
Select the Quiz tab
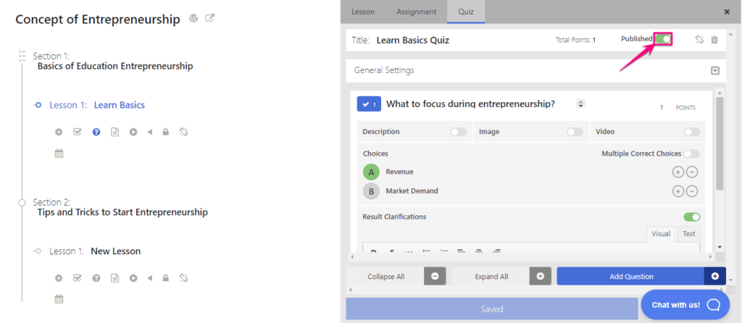[x=466, y=12]
